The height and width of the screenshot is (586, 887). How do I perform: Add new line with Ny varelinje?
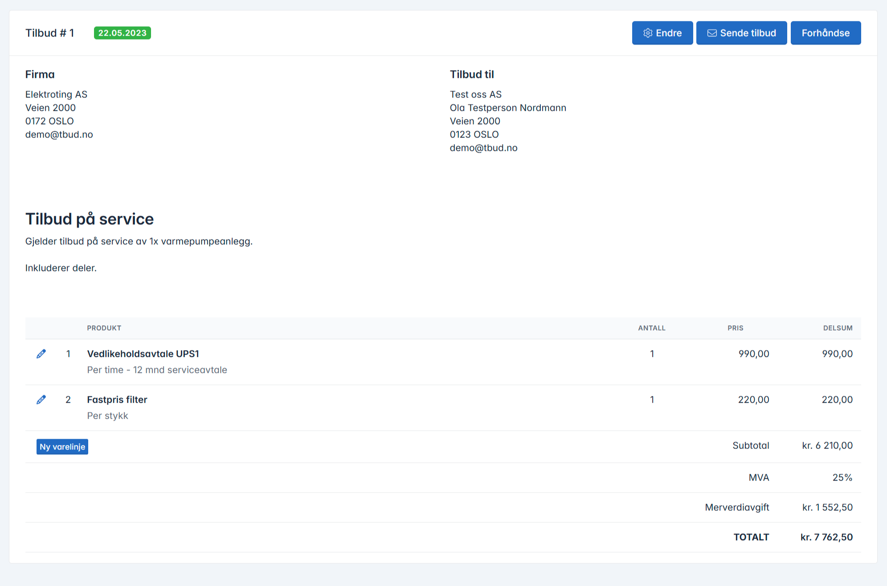[62, 447]
